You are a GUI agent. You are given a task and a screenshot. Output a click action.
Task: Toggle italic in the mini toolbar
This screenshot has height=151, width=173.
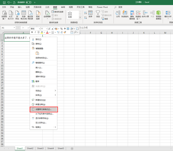[x=35, y=32]
